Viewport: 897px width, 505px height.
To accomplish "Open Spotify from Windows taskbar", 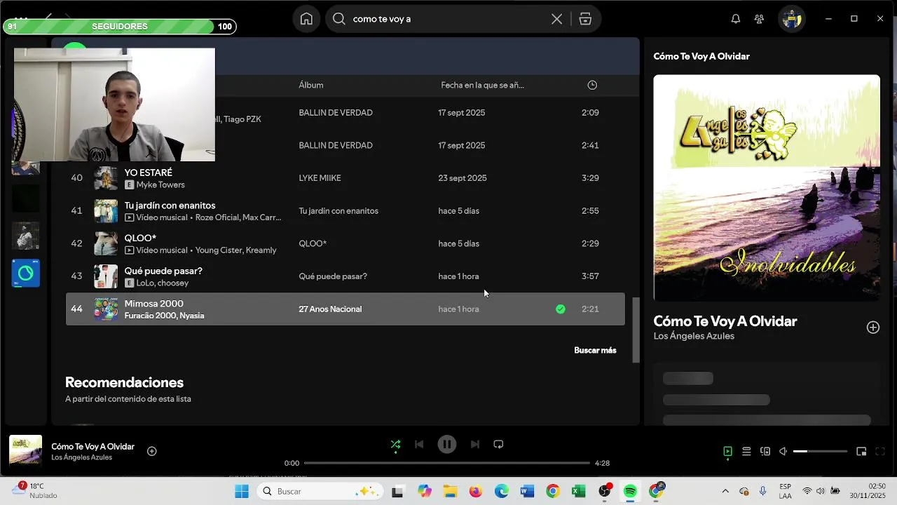I will [x=630, y=492].
